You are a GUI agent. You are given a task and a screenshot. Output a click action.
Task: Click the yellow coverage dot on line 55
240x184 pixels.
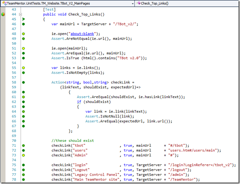point(23,68)
